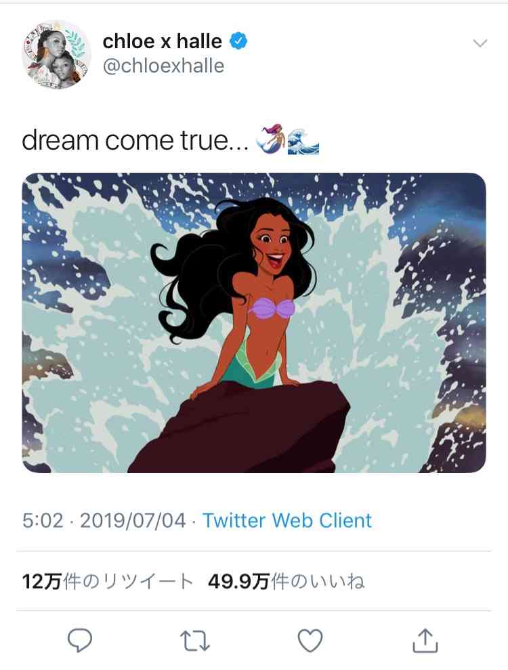Tap the dream come true tweet text
This screenshot has width=508, height=670.
coord(135,140)
